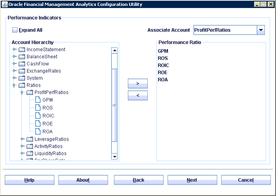Click the LiquidityRatios folder icon
This screenshot has width=276, height=196.
tap(30, 154)
